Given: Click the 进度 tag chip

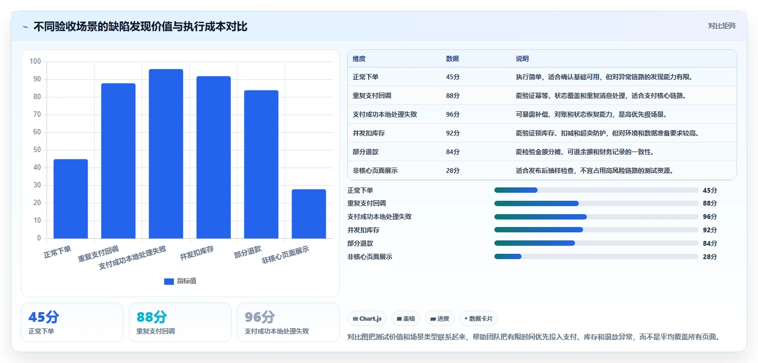Looking at the screenshot, I should (x=439, y=319).
